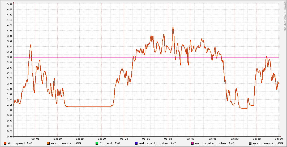The width and height of the screenshot is (287, 147).
Task: Click the 4,2 value on y-axis
Action: (10, 25)
